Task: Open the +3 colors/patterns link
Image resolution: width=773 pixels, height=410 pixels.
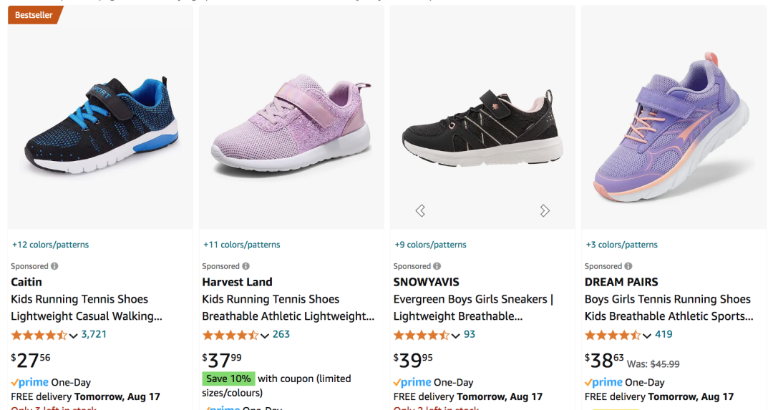Action: point(622,245)
